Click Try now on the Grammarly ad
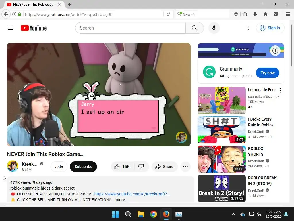The width and height of the screenshot is (294, 221). tap(268, 73)
